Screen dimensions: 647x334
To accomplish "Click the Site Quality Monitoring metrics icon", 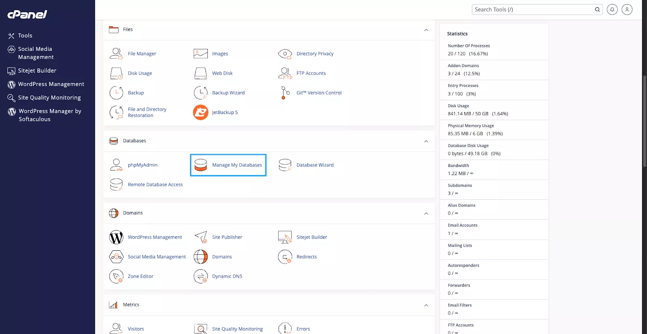I will coord(201,328).
